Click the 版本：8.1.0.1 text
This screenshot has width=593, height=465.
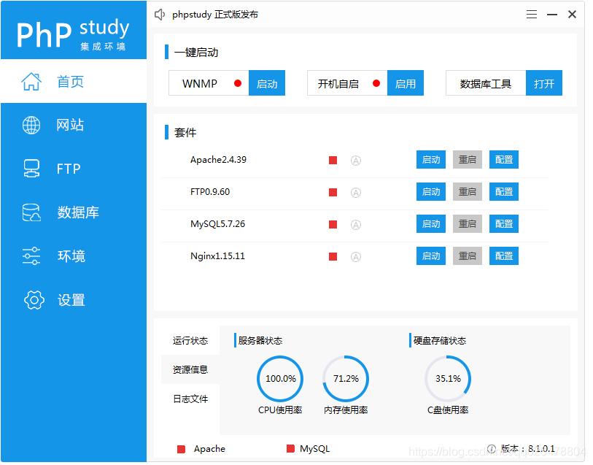point(528,449)
